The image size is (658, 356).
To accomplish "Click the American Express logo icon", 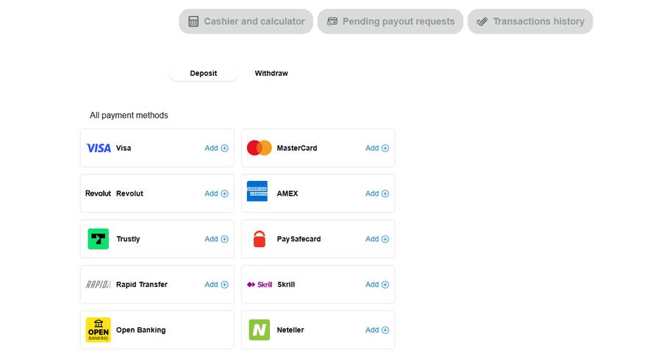I will tap(257, 191).
